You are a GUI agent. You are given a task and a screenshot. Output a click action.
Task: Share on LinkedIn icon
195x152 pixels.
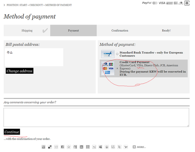point(82,147)
